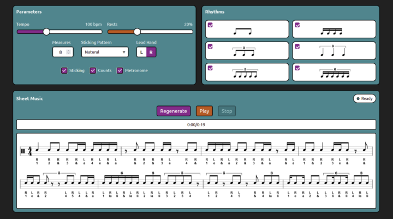
Task: Click the quarter-note triplet notation icon
Action: coord(332,50)
